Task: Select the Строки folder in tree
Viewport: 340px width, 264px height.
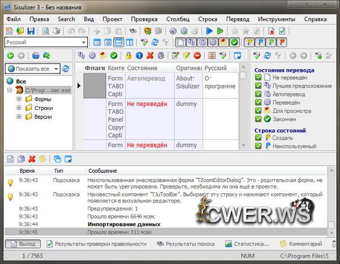Action: [43, 108]
